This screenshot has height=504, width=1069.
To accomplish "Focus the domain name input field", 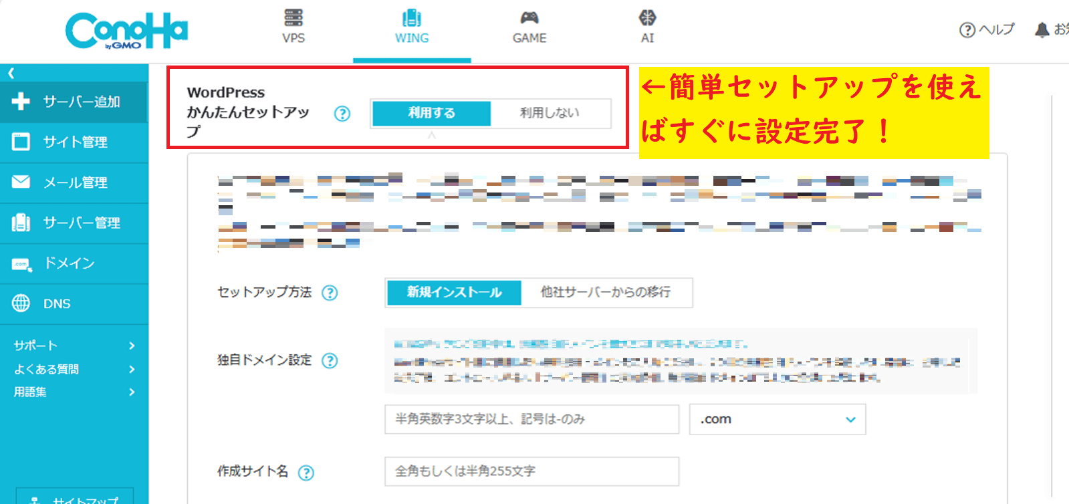I will pyautogui.click(x=532, y=419).
